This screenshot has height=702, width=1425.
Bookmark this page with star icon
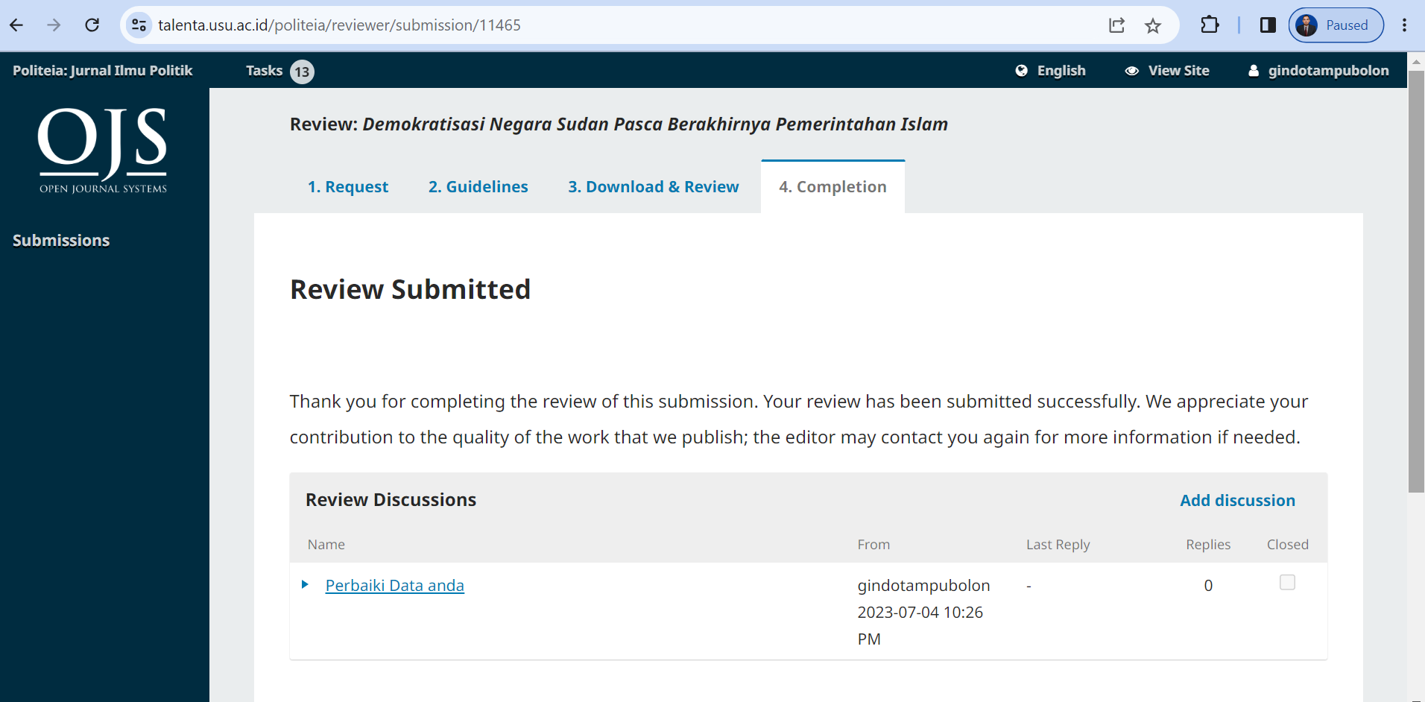tap(1153, 25)
